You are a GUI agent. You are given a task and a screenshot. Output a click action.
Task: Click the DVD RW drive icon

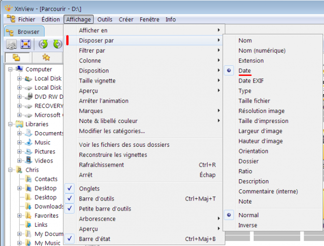click(28, 96)
